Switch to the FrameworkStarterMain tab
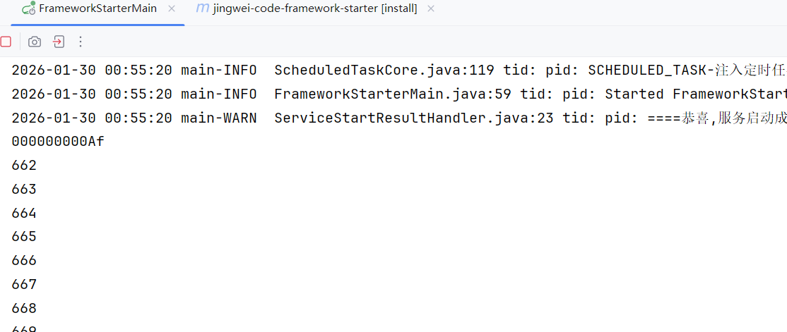This screenshot has height=332, width=787. pos(97,8)
